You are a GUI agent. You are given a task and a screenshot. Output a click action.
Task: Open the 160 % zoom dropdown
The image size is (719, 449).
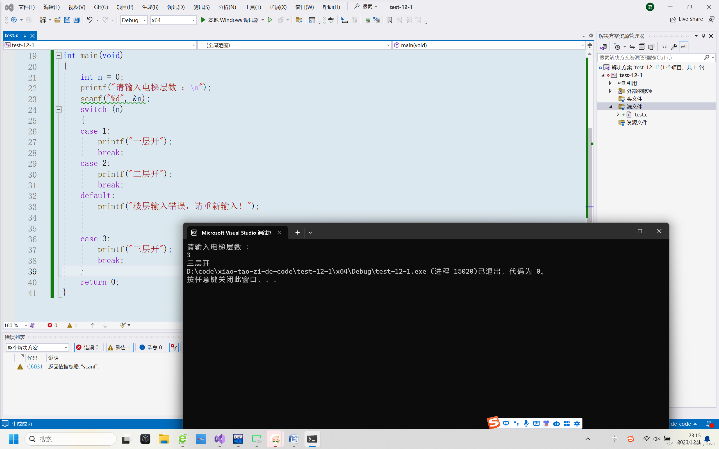point(15,325)
